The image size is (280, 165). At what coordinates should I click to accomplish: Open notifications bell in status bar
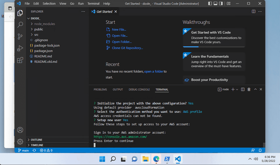coord(260,150)
